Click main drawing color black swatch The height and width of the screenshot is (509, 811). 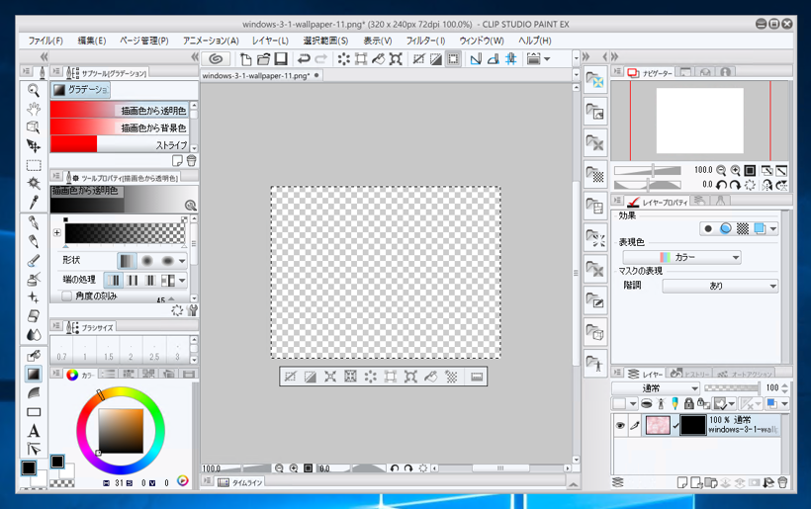[x=29, y=467]
